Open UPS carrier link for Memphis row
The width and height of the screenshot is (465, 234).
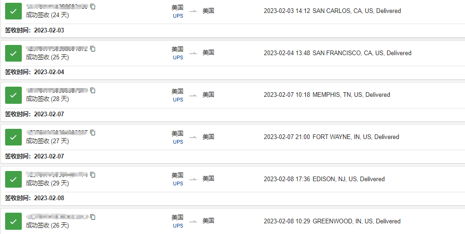[x=178, y=100]
